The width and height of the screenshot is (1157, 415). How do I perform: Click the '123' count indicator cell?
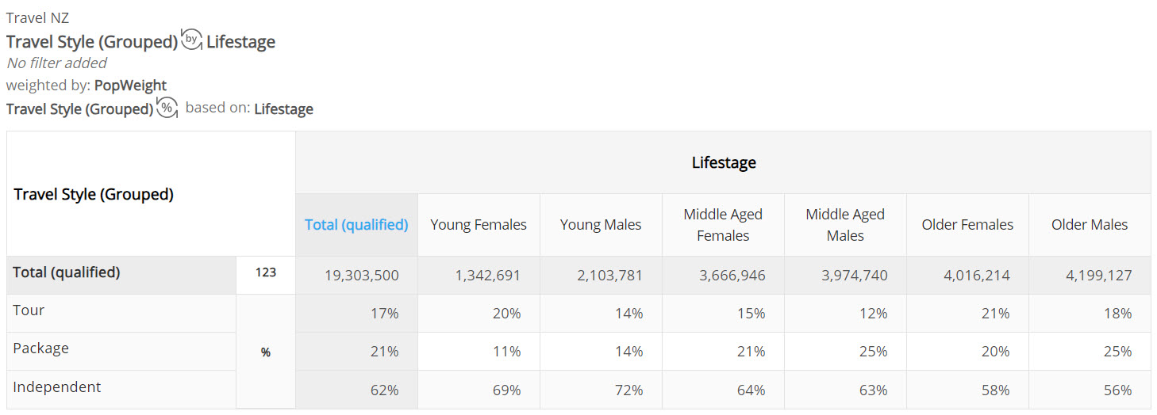(266, 272)
